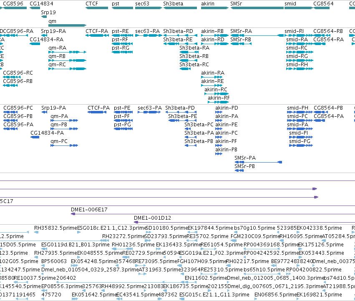355x301 pixels.
Task: Click transcript CG14834-RA
Action: (x=35, y=44)
